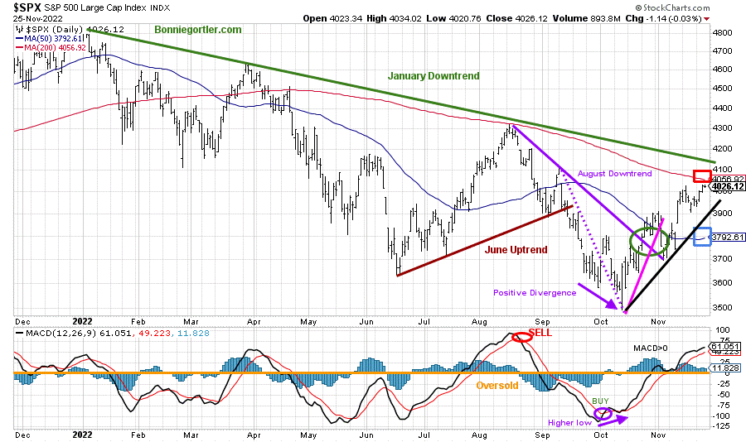
Task: Click the Apr month label under MACD panel
Action: (254, 435)
